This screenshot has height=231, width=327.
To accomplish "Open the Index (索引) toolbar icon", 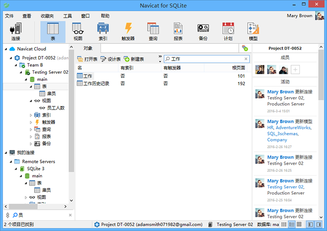I will tap(103, 32).
